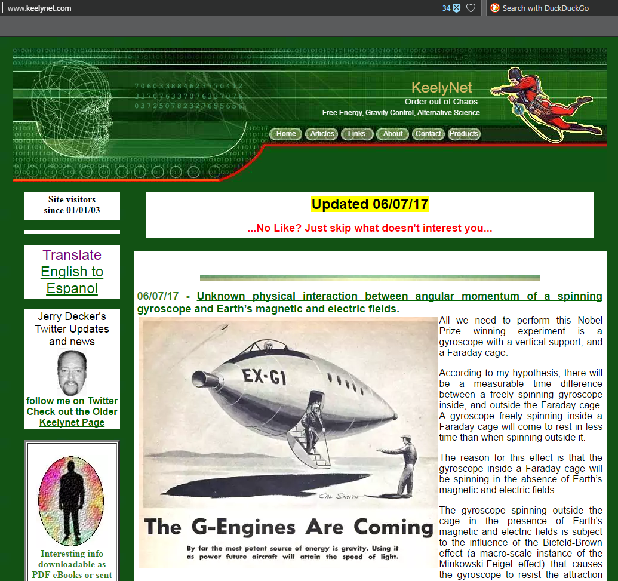The height and width of the screenshot is (581, 618).
Task: Click the KeelyNet banner title
Action: (x=441, y=88)
